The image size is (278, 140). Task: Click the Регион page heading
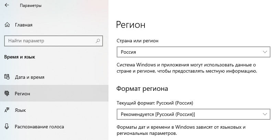(x=131, y=24)
